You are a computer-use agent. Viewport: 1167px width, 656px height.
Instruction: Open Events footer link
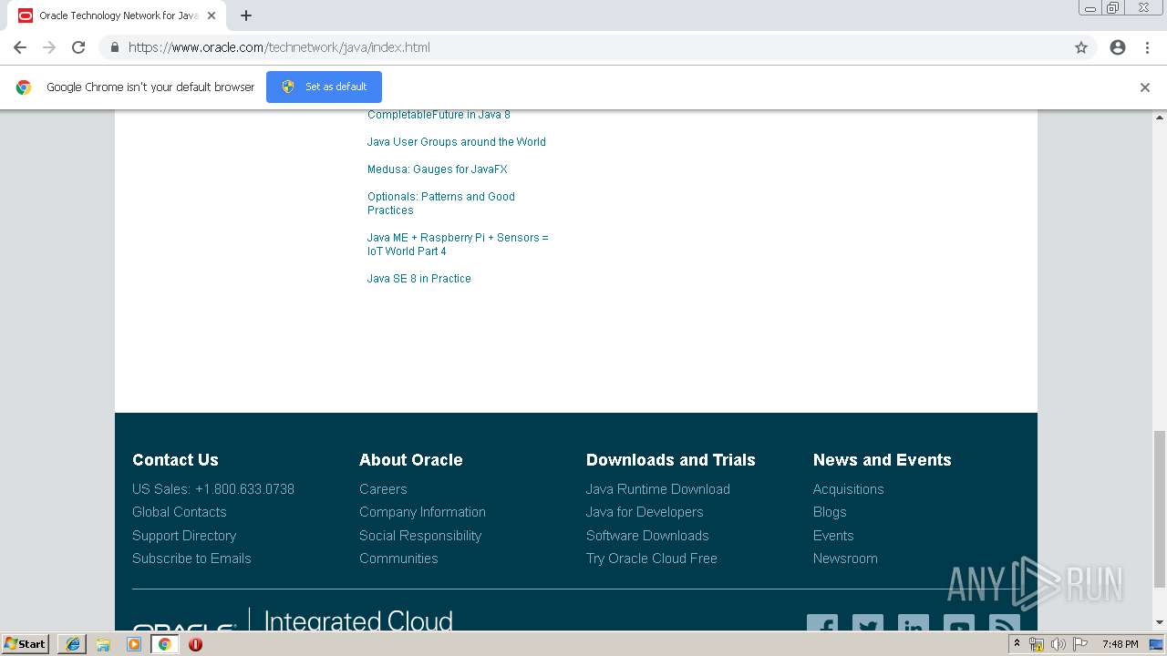pyautogui.click(x=833, y=536)
